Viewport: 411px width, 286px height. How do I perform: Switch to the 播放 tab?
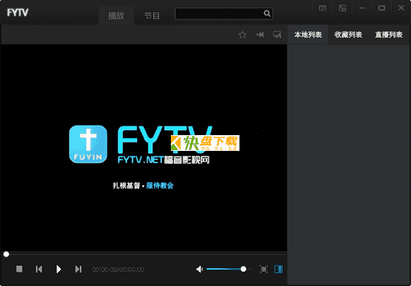[116, 16]
